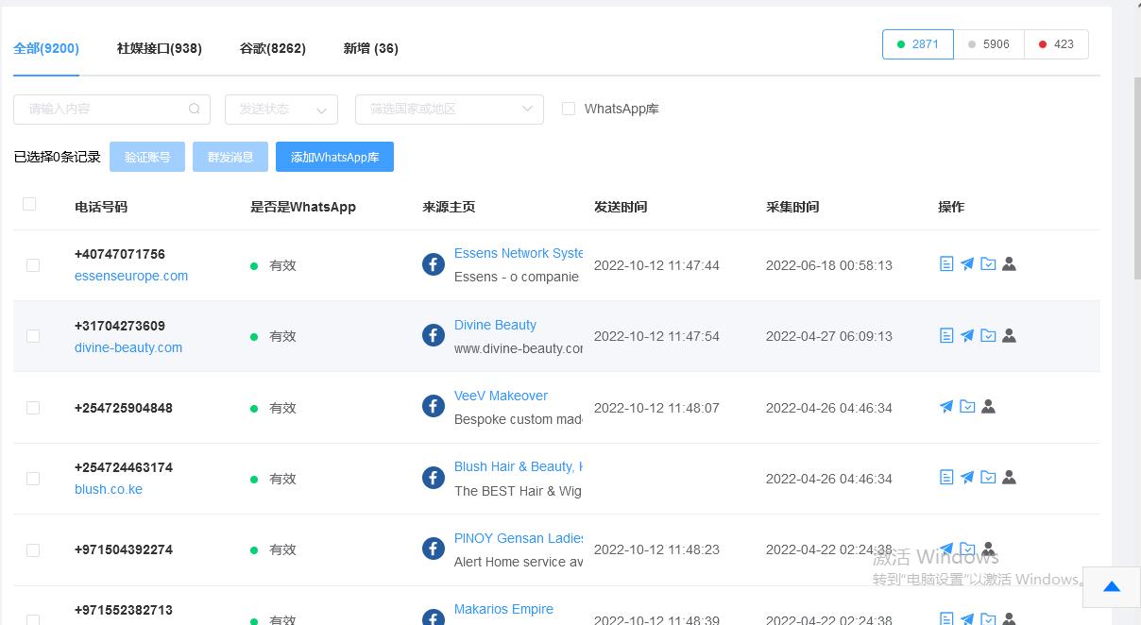
Task: Click the 验证账号 button
Action: tap(147, 157)
